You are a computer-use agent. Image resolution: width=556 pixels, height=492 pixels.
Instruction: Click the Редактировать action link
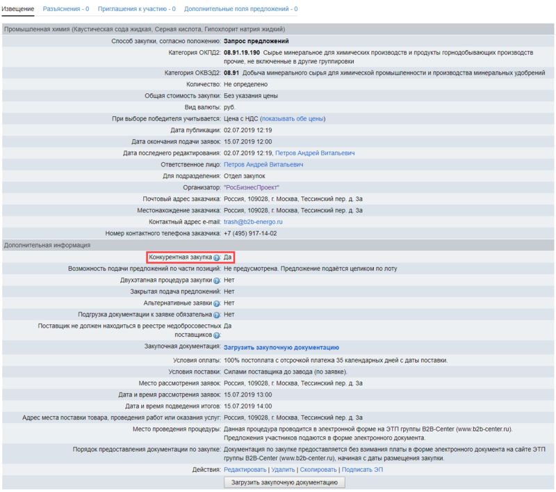click(x=245, y=470)
